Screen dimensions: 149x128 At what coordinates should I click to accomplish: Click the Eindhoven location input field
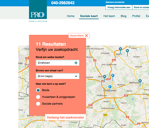pos(57,63)
